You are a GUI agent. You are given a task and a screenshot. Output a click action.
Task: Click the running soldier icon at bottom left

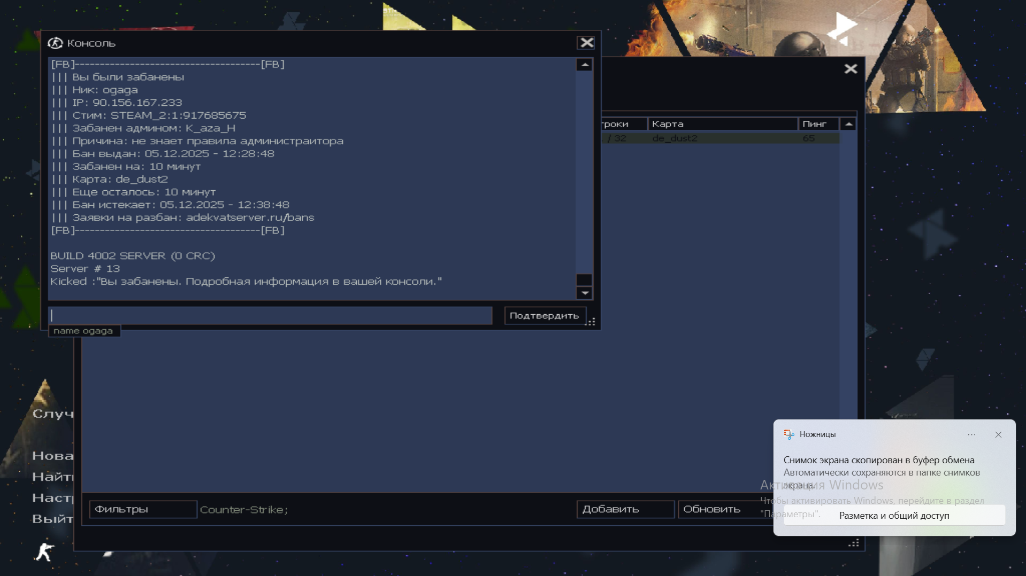click(x=44, y=551)
